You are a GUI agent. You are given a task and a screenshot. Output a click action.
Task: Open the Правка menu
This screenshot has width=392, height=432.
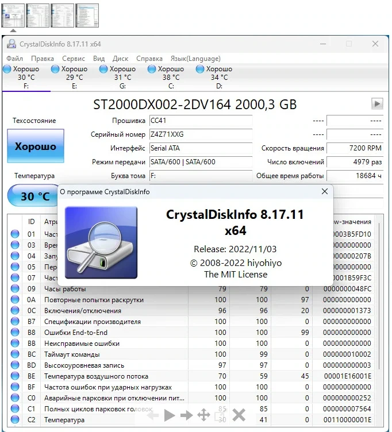43,59
